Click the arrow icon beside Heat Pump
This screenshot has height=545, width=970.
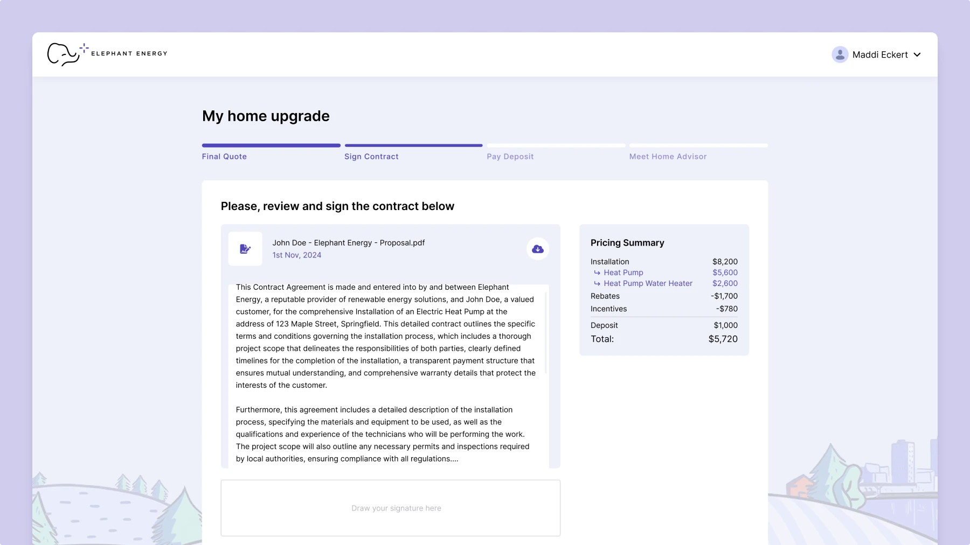[597, 272]
